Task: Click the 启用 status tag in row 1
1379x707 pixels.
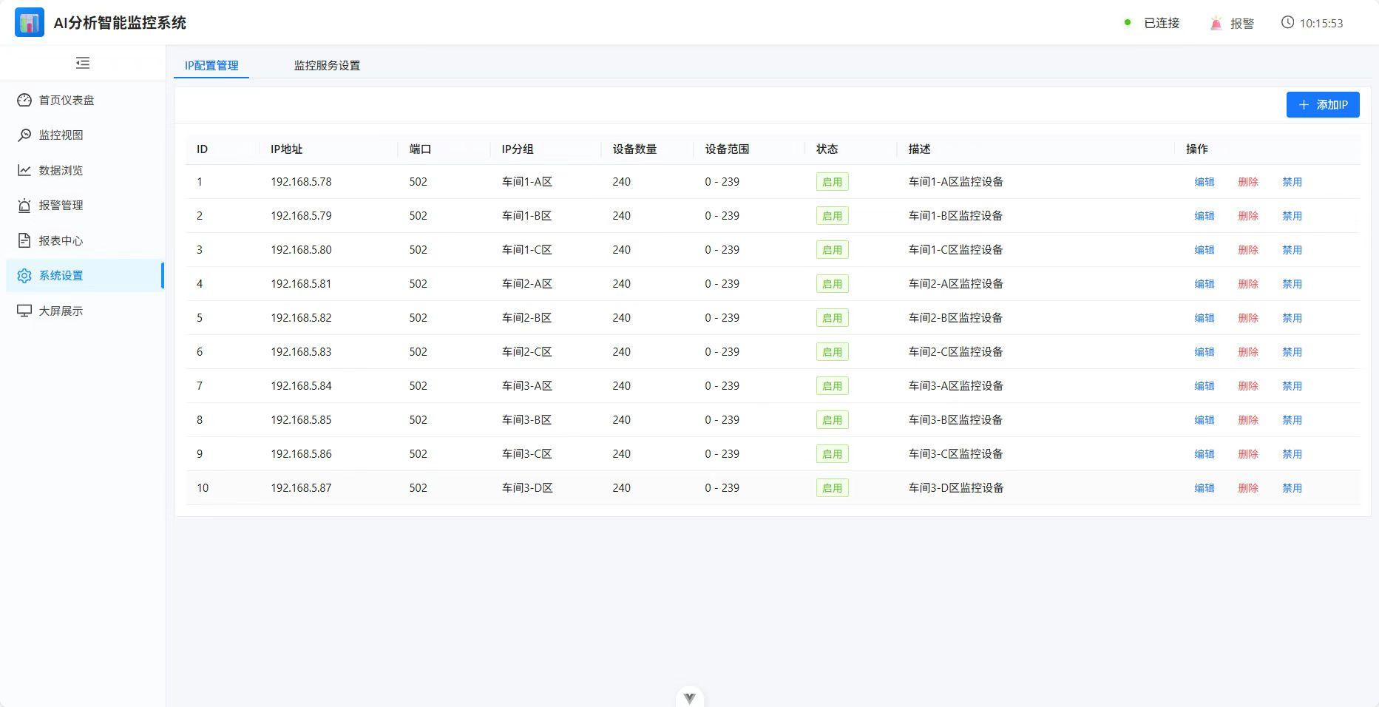Action: click(x=832, y=182)
